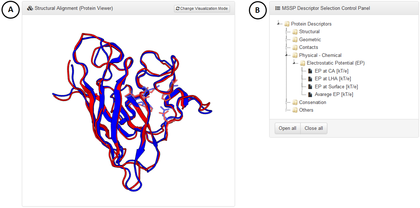Expand the Others node toggle
Viewport: 420px width, 208px height.
coord(286,110)
